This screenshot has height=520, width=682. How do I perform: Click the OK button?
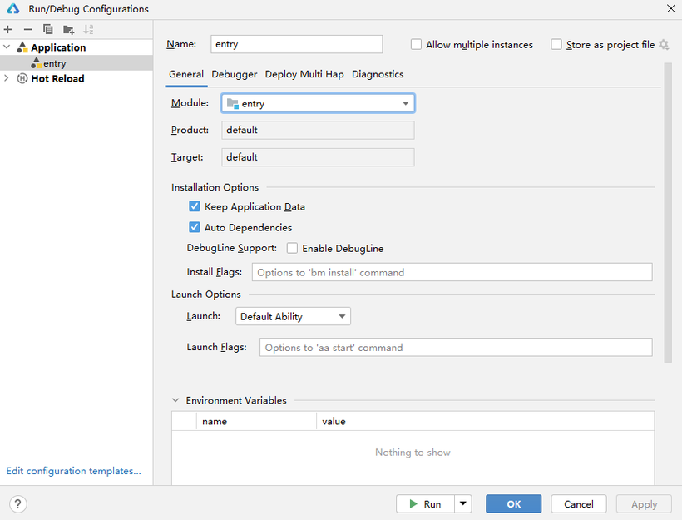click(514, 504)
